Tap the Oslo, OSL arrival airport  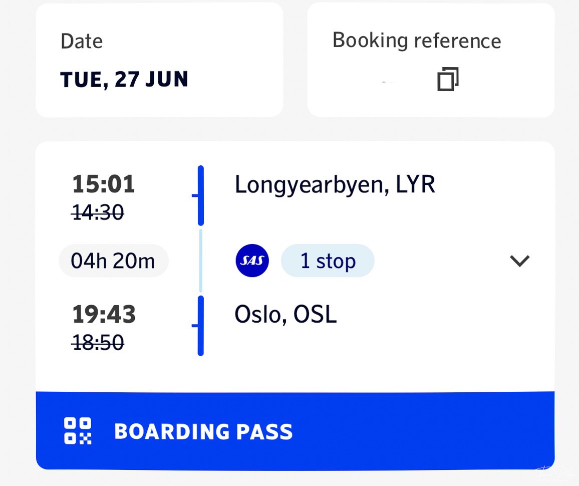pyautogui.click(x=286, y=314)
